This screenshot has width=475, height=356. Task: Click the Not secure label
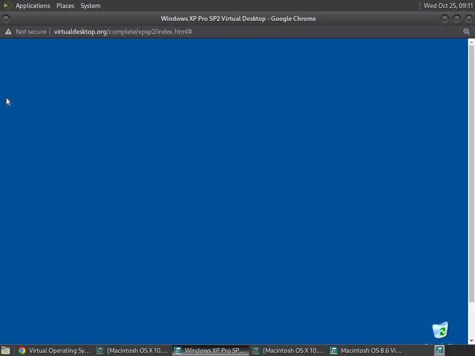(x=31, y=32)
